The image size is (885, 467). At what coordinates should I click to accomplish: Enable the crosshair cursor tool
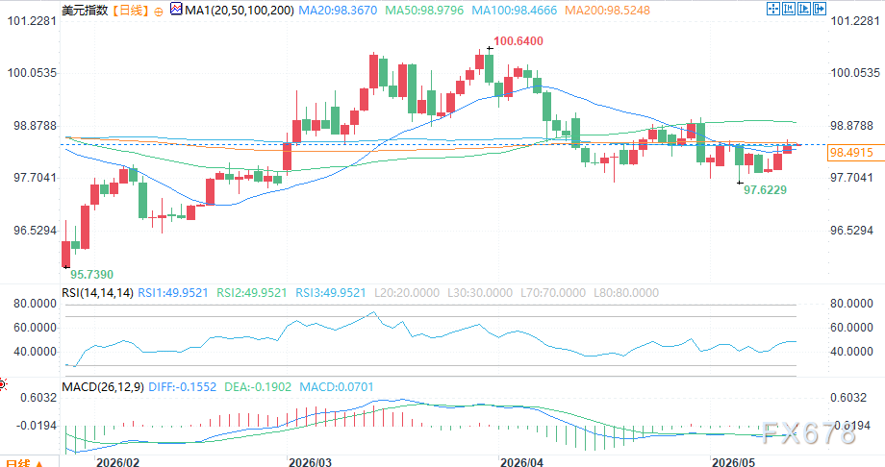[773, 9]
